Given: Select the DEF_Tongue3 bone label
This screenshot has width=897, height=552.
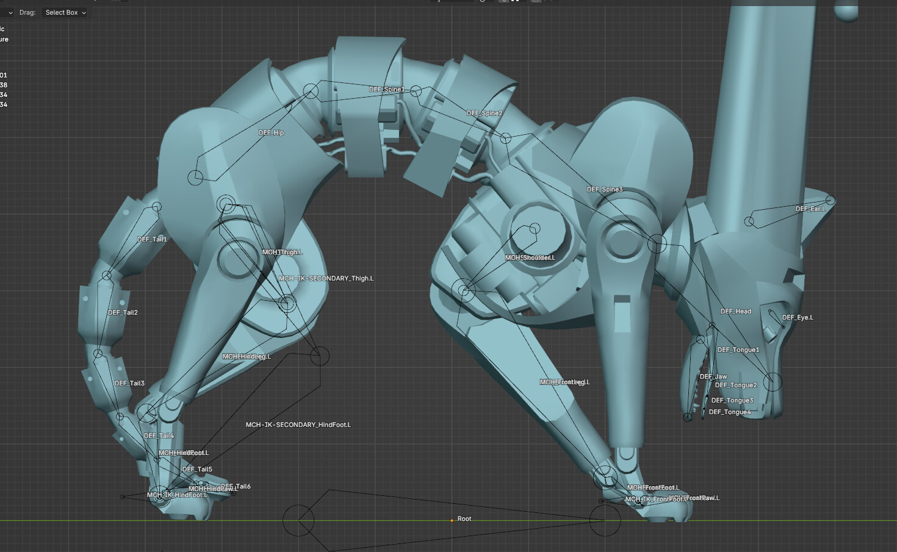Looking at the screenshot, I should pos(732,400).
